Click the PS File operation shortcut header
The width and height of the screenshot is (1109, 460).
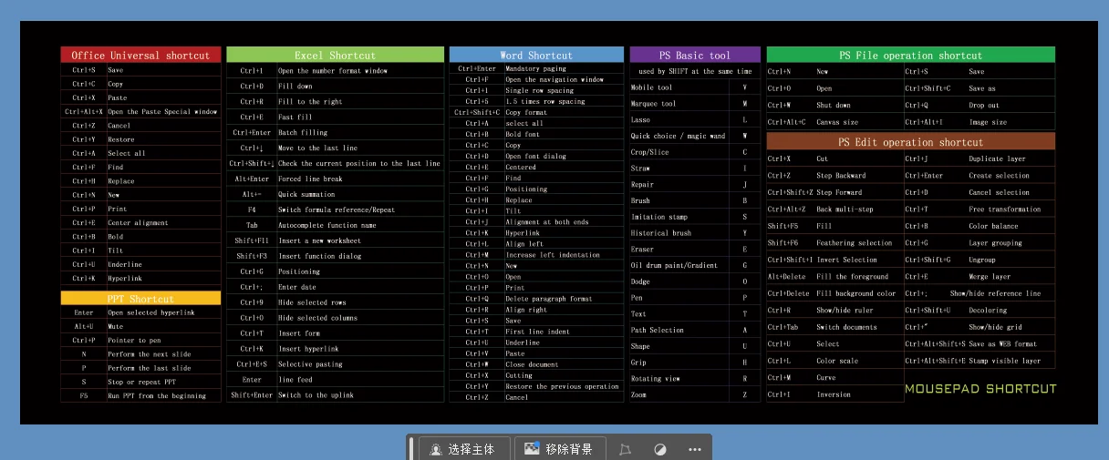click(910, 56)
